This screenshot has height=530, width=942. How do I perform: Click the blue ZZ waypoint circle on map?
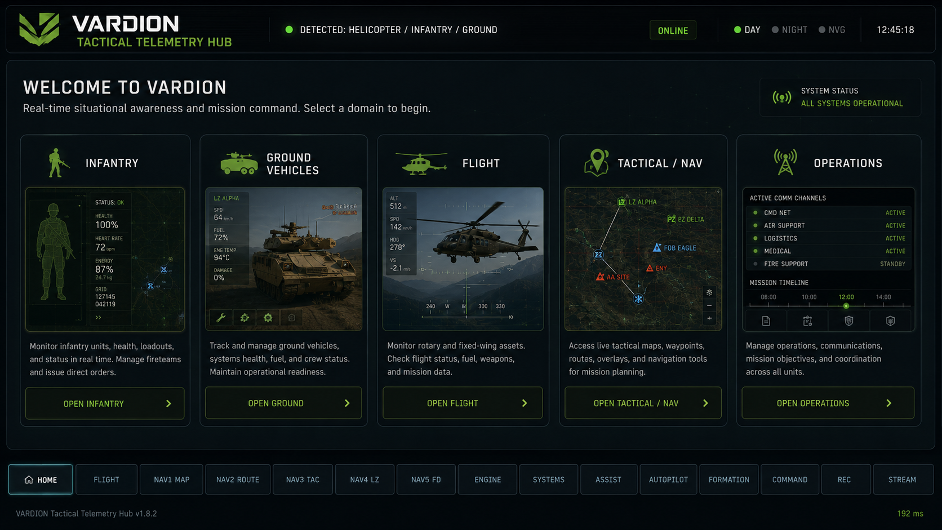598,255
